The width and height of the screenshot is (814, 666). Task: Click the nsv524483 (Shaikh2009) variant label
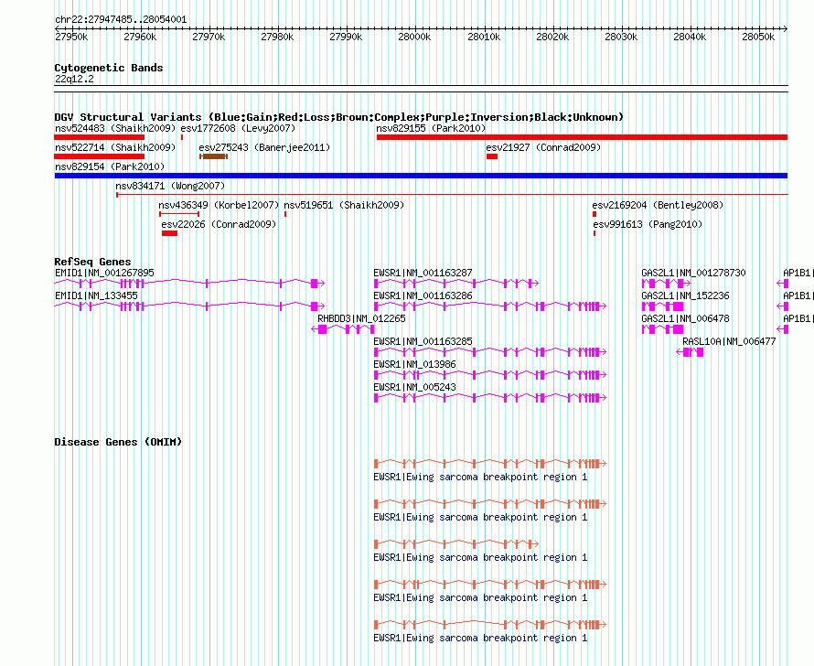(115, 128)
